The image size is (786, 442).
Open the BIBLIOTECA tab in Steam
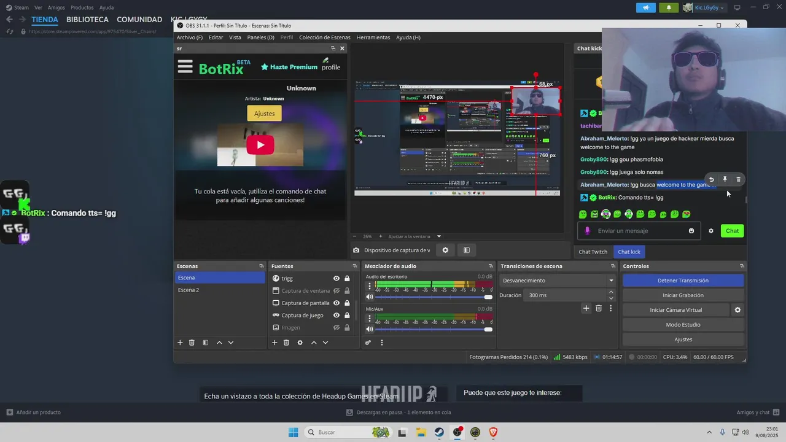(x=87, y=20)
